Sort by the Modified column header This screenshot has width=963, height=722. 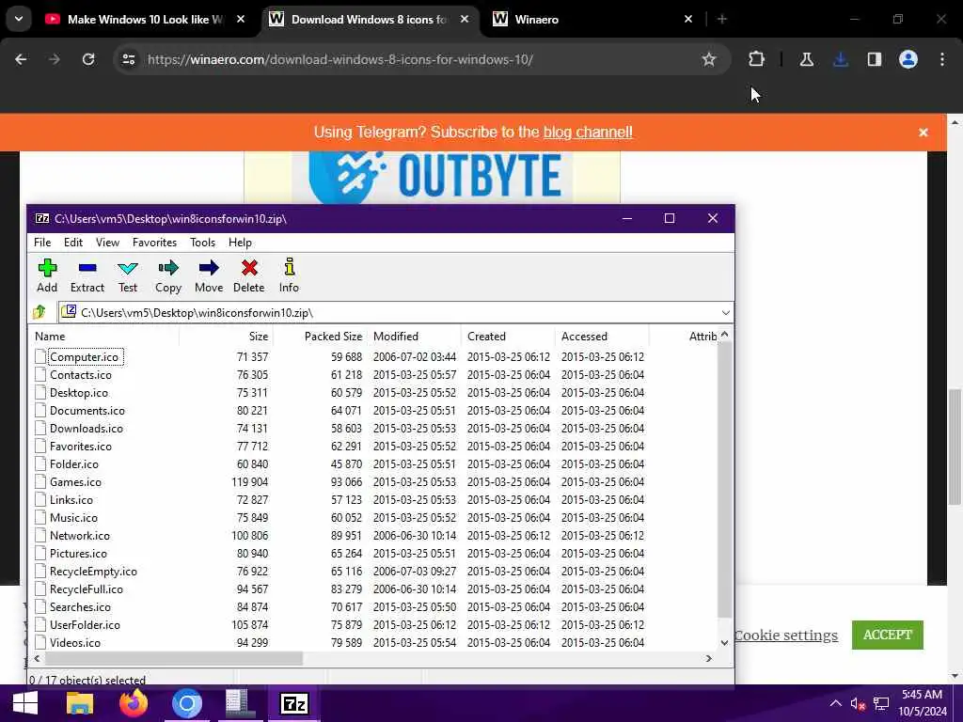(414, 337)
